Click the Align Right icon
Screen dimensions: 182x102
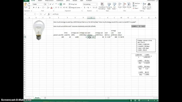[x=61, y=8]
